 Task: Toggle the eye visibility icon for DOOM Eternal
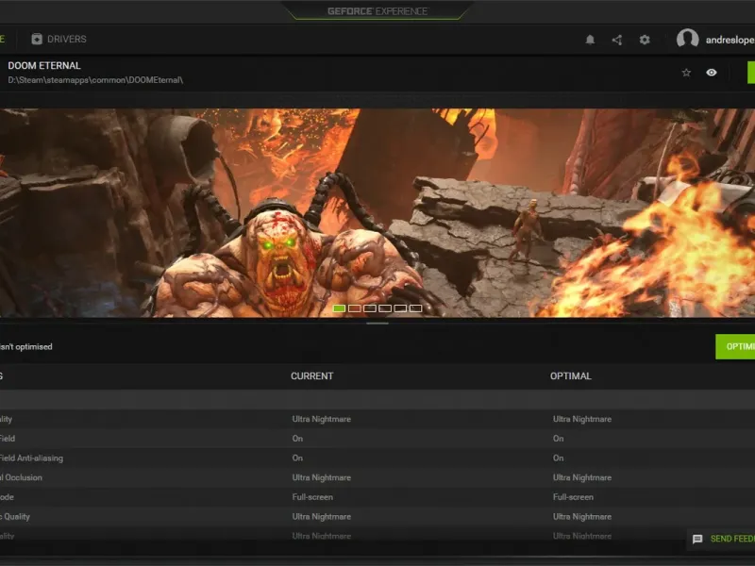click(712, 73)
